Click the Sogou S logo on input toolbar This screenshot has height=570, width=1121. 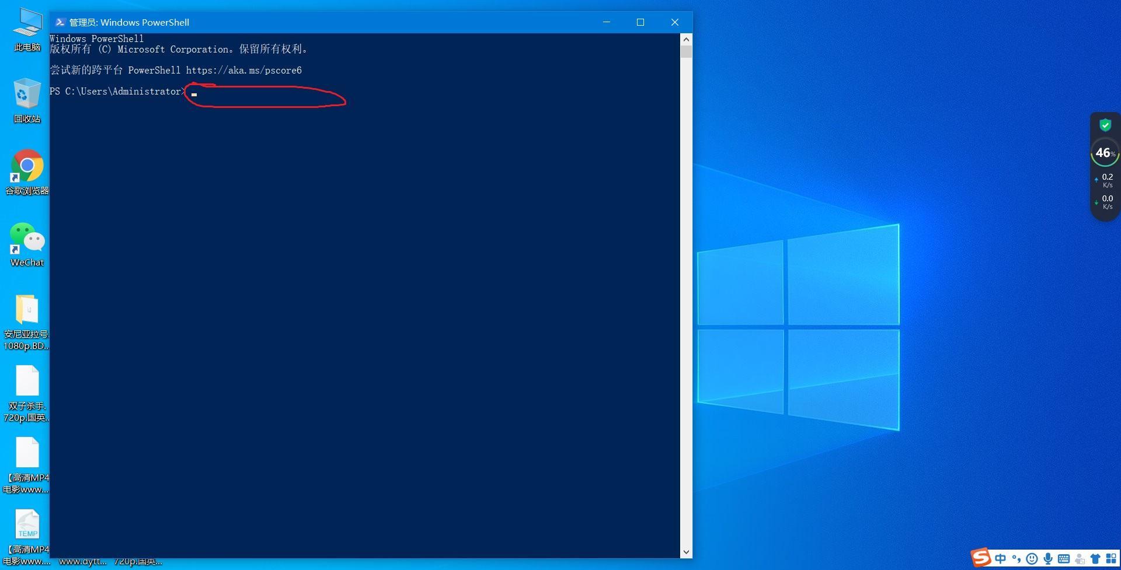point(981,557)
